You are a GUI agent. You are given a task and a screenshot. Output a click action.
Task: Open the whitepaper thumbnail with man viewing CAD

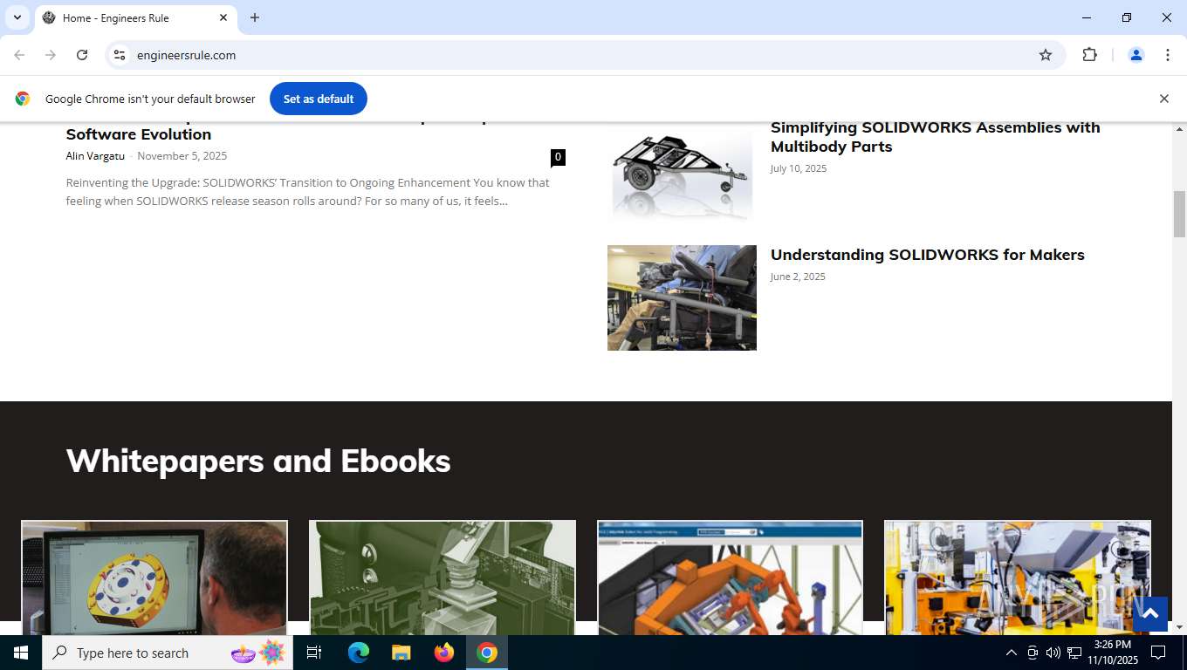point(154,578)
